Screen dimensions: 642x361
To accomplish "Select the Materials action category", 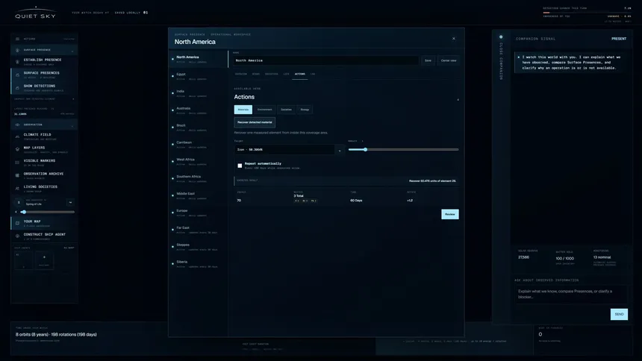I will 243,110.
